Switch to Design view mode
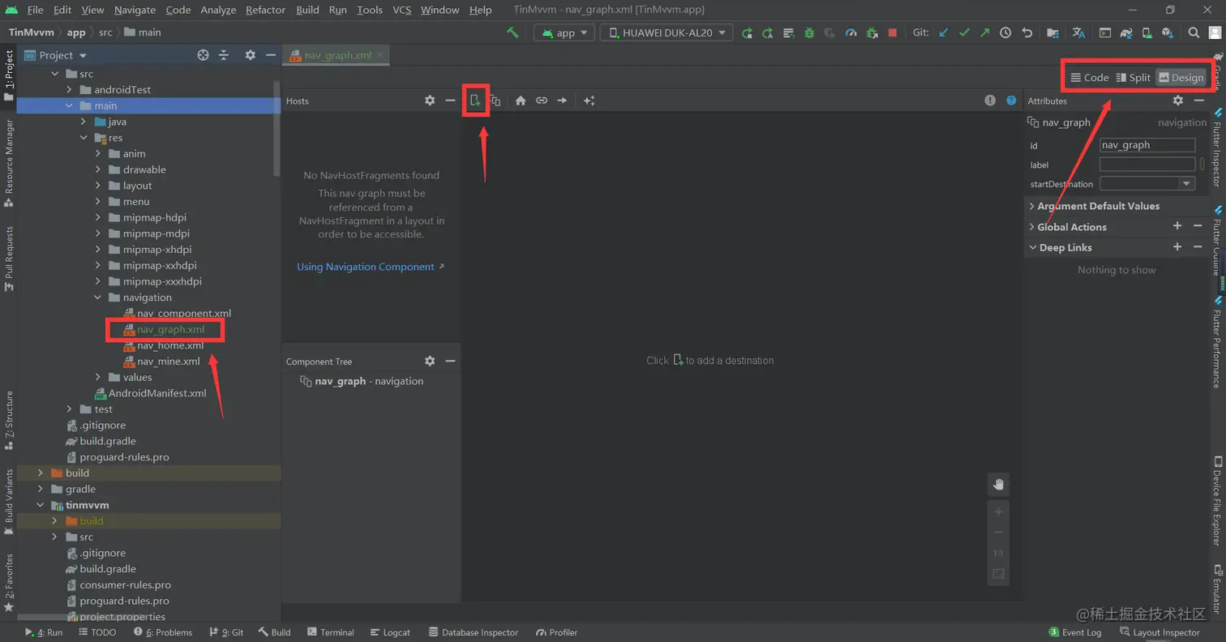 click(1181, 78)
